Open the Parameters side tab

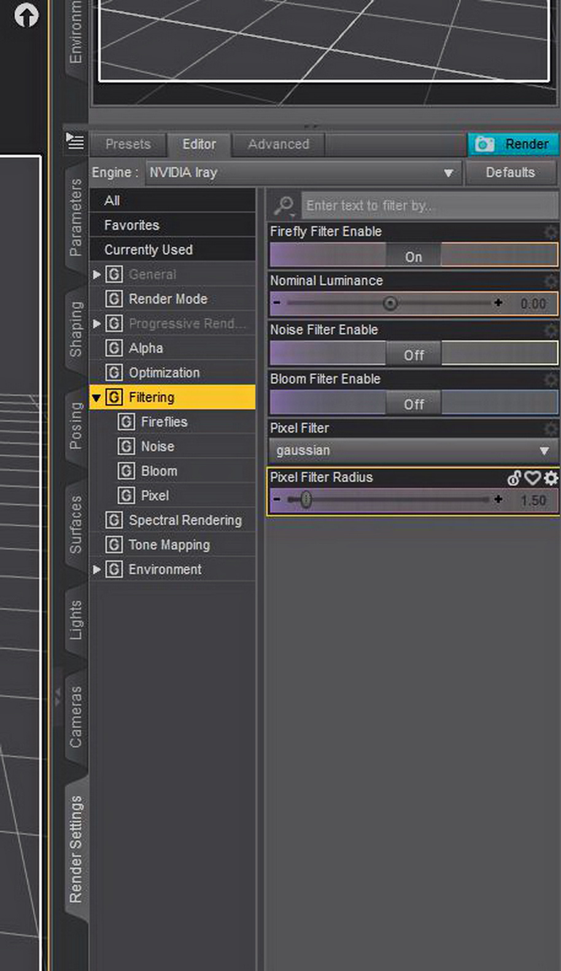pyautogui.click(x=76, y=217)
